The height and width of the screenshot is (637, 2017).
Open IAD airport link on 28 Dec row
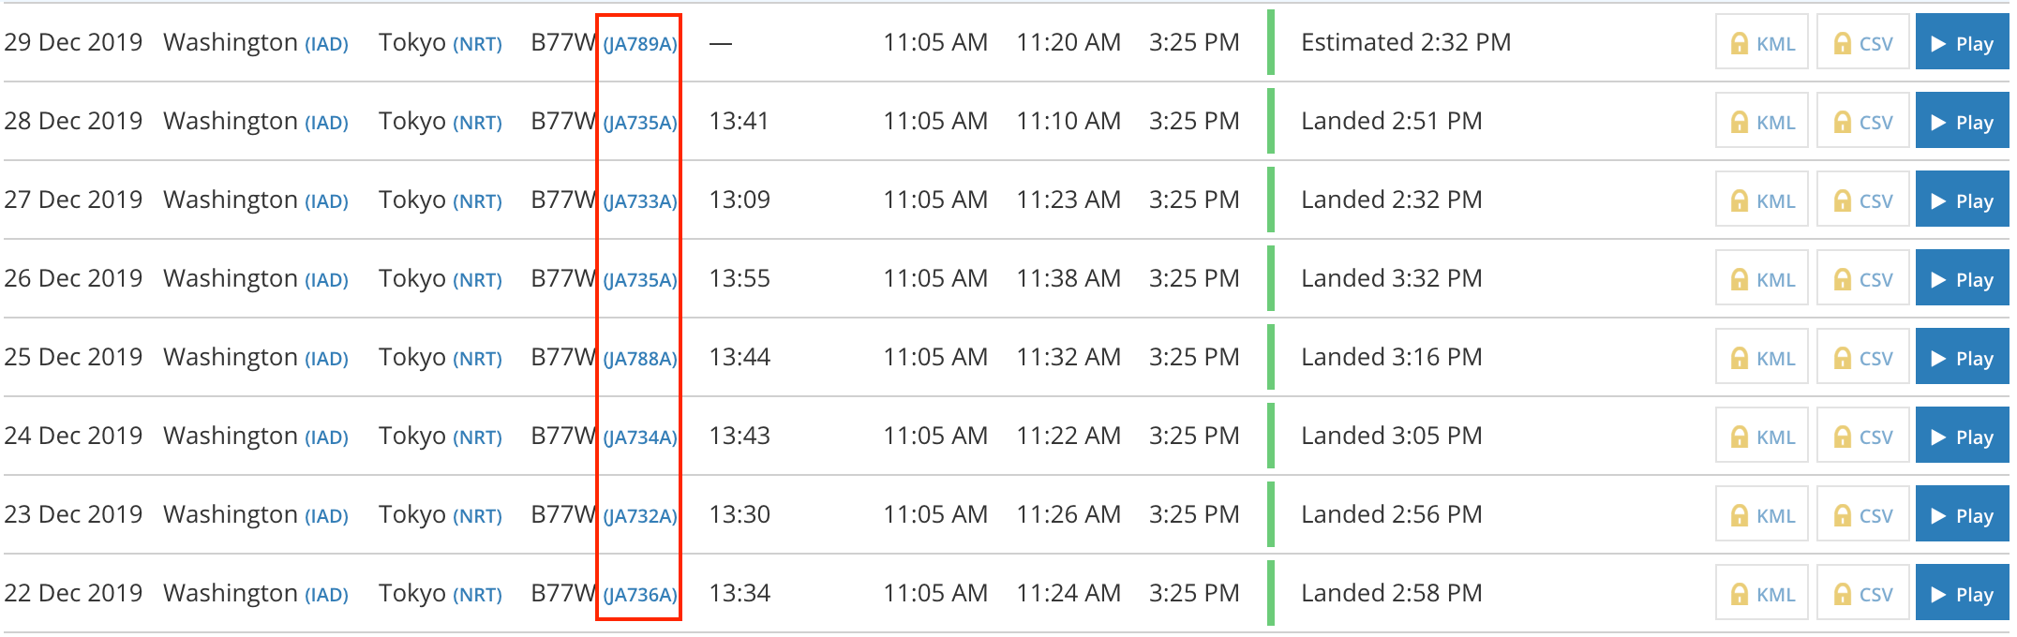326,123
